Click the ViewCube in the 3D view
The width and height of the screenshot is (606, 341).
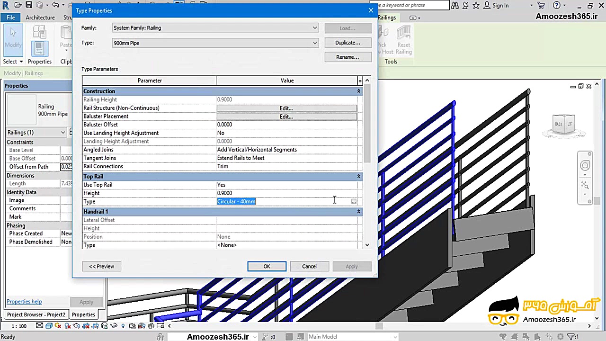563,125
